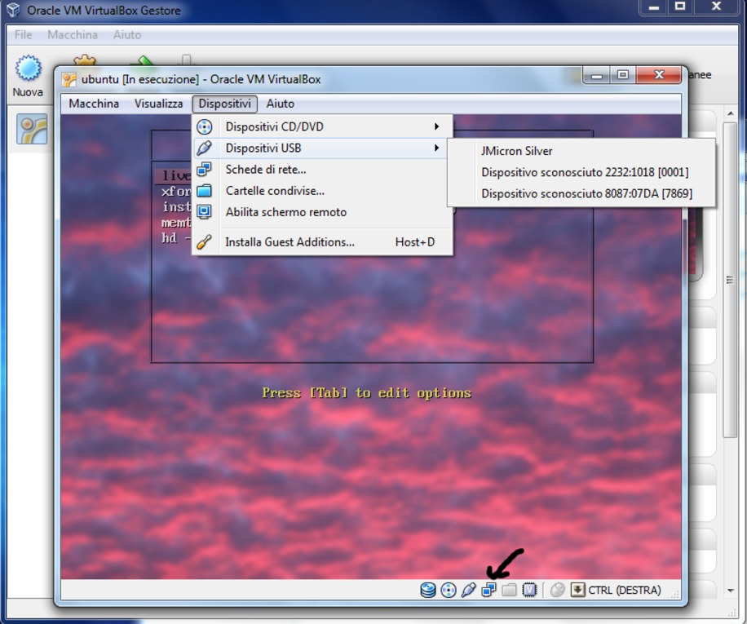
Task: Click the virtualization chip status icon
Action: (x=529, y=591)
